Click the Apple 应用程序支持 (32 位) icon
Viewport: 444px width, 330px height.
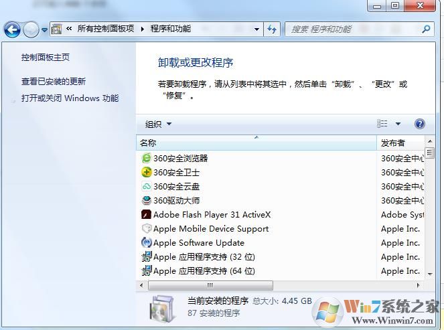[147, 256]
